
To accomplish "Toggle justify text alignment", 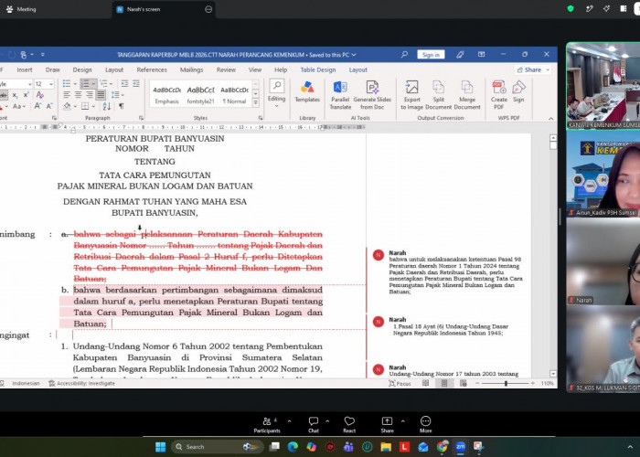I will pyautogui.click(x=101, y=95).
